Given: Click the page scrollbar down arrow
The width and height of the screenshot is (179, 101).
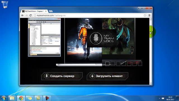Looking at the screenshot, I should [150, 84].
